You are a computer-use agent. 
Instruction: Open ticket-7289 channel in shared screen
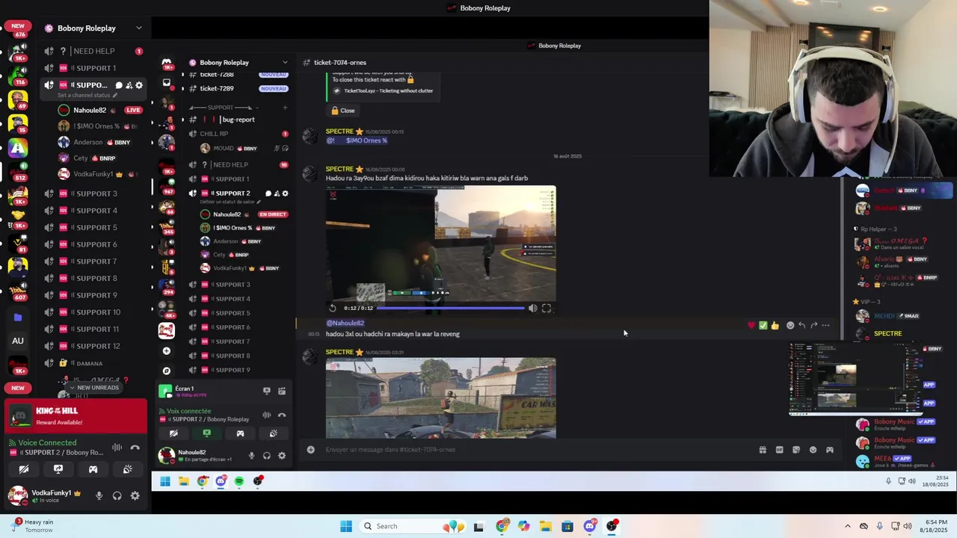pyautogui.click(x=238, y=88)
